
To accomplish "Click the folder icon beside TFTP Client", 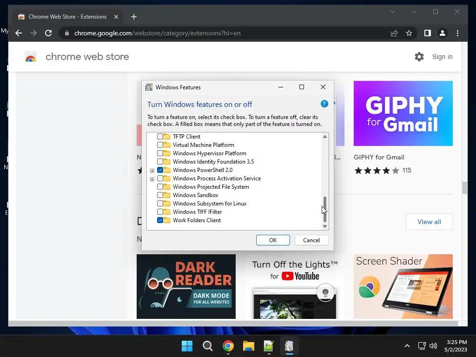I will pyautogui.click(x=167, y=136).
